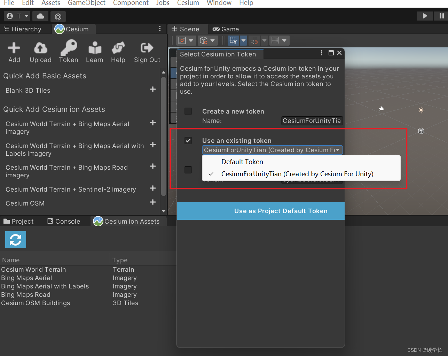Open the Unity version control icon
This screenshot has height=356, width=448.
[58, 16]
